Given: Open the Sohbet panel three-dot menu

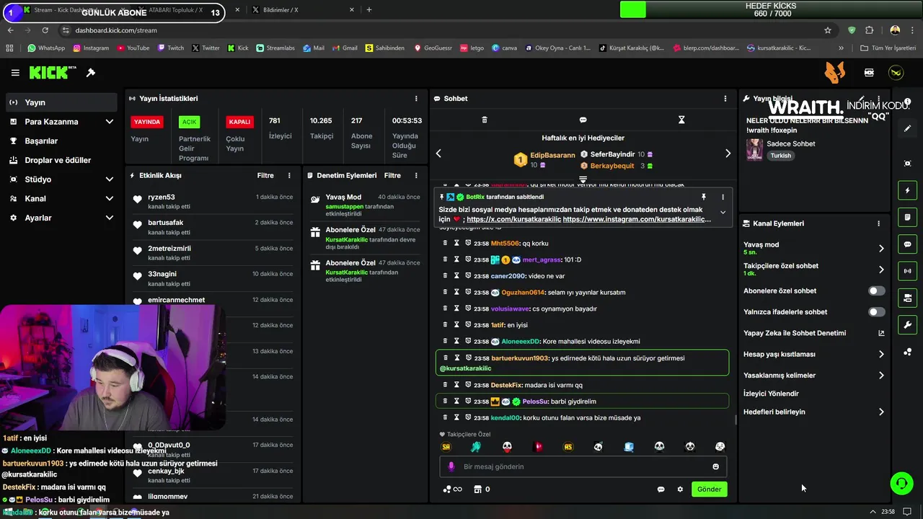Looking at the screenshot, I should pos(725,99).
